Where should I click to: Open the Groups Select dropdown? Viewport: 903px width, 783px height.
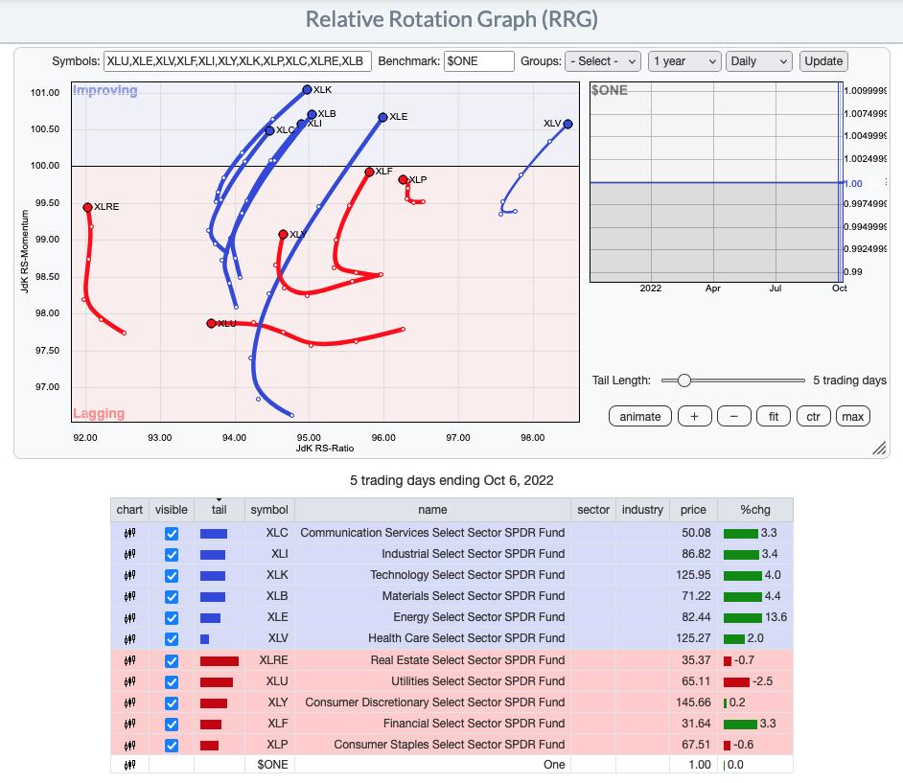pyautogui.click(x=603, y=61)
